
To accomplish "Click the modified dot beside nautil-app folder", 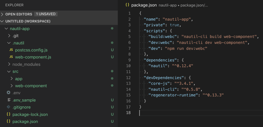I will [x=112, y=28].
